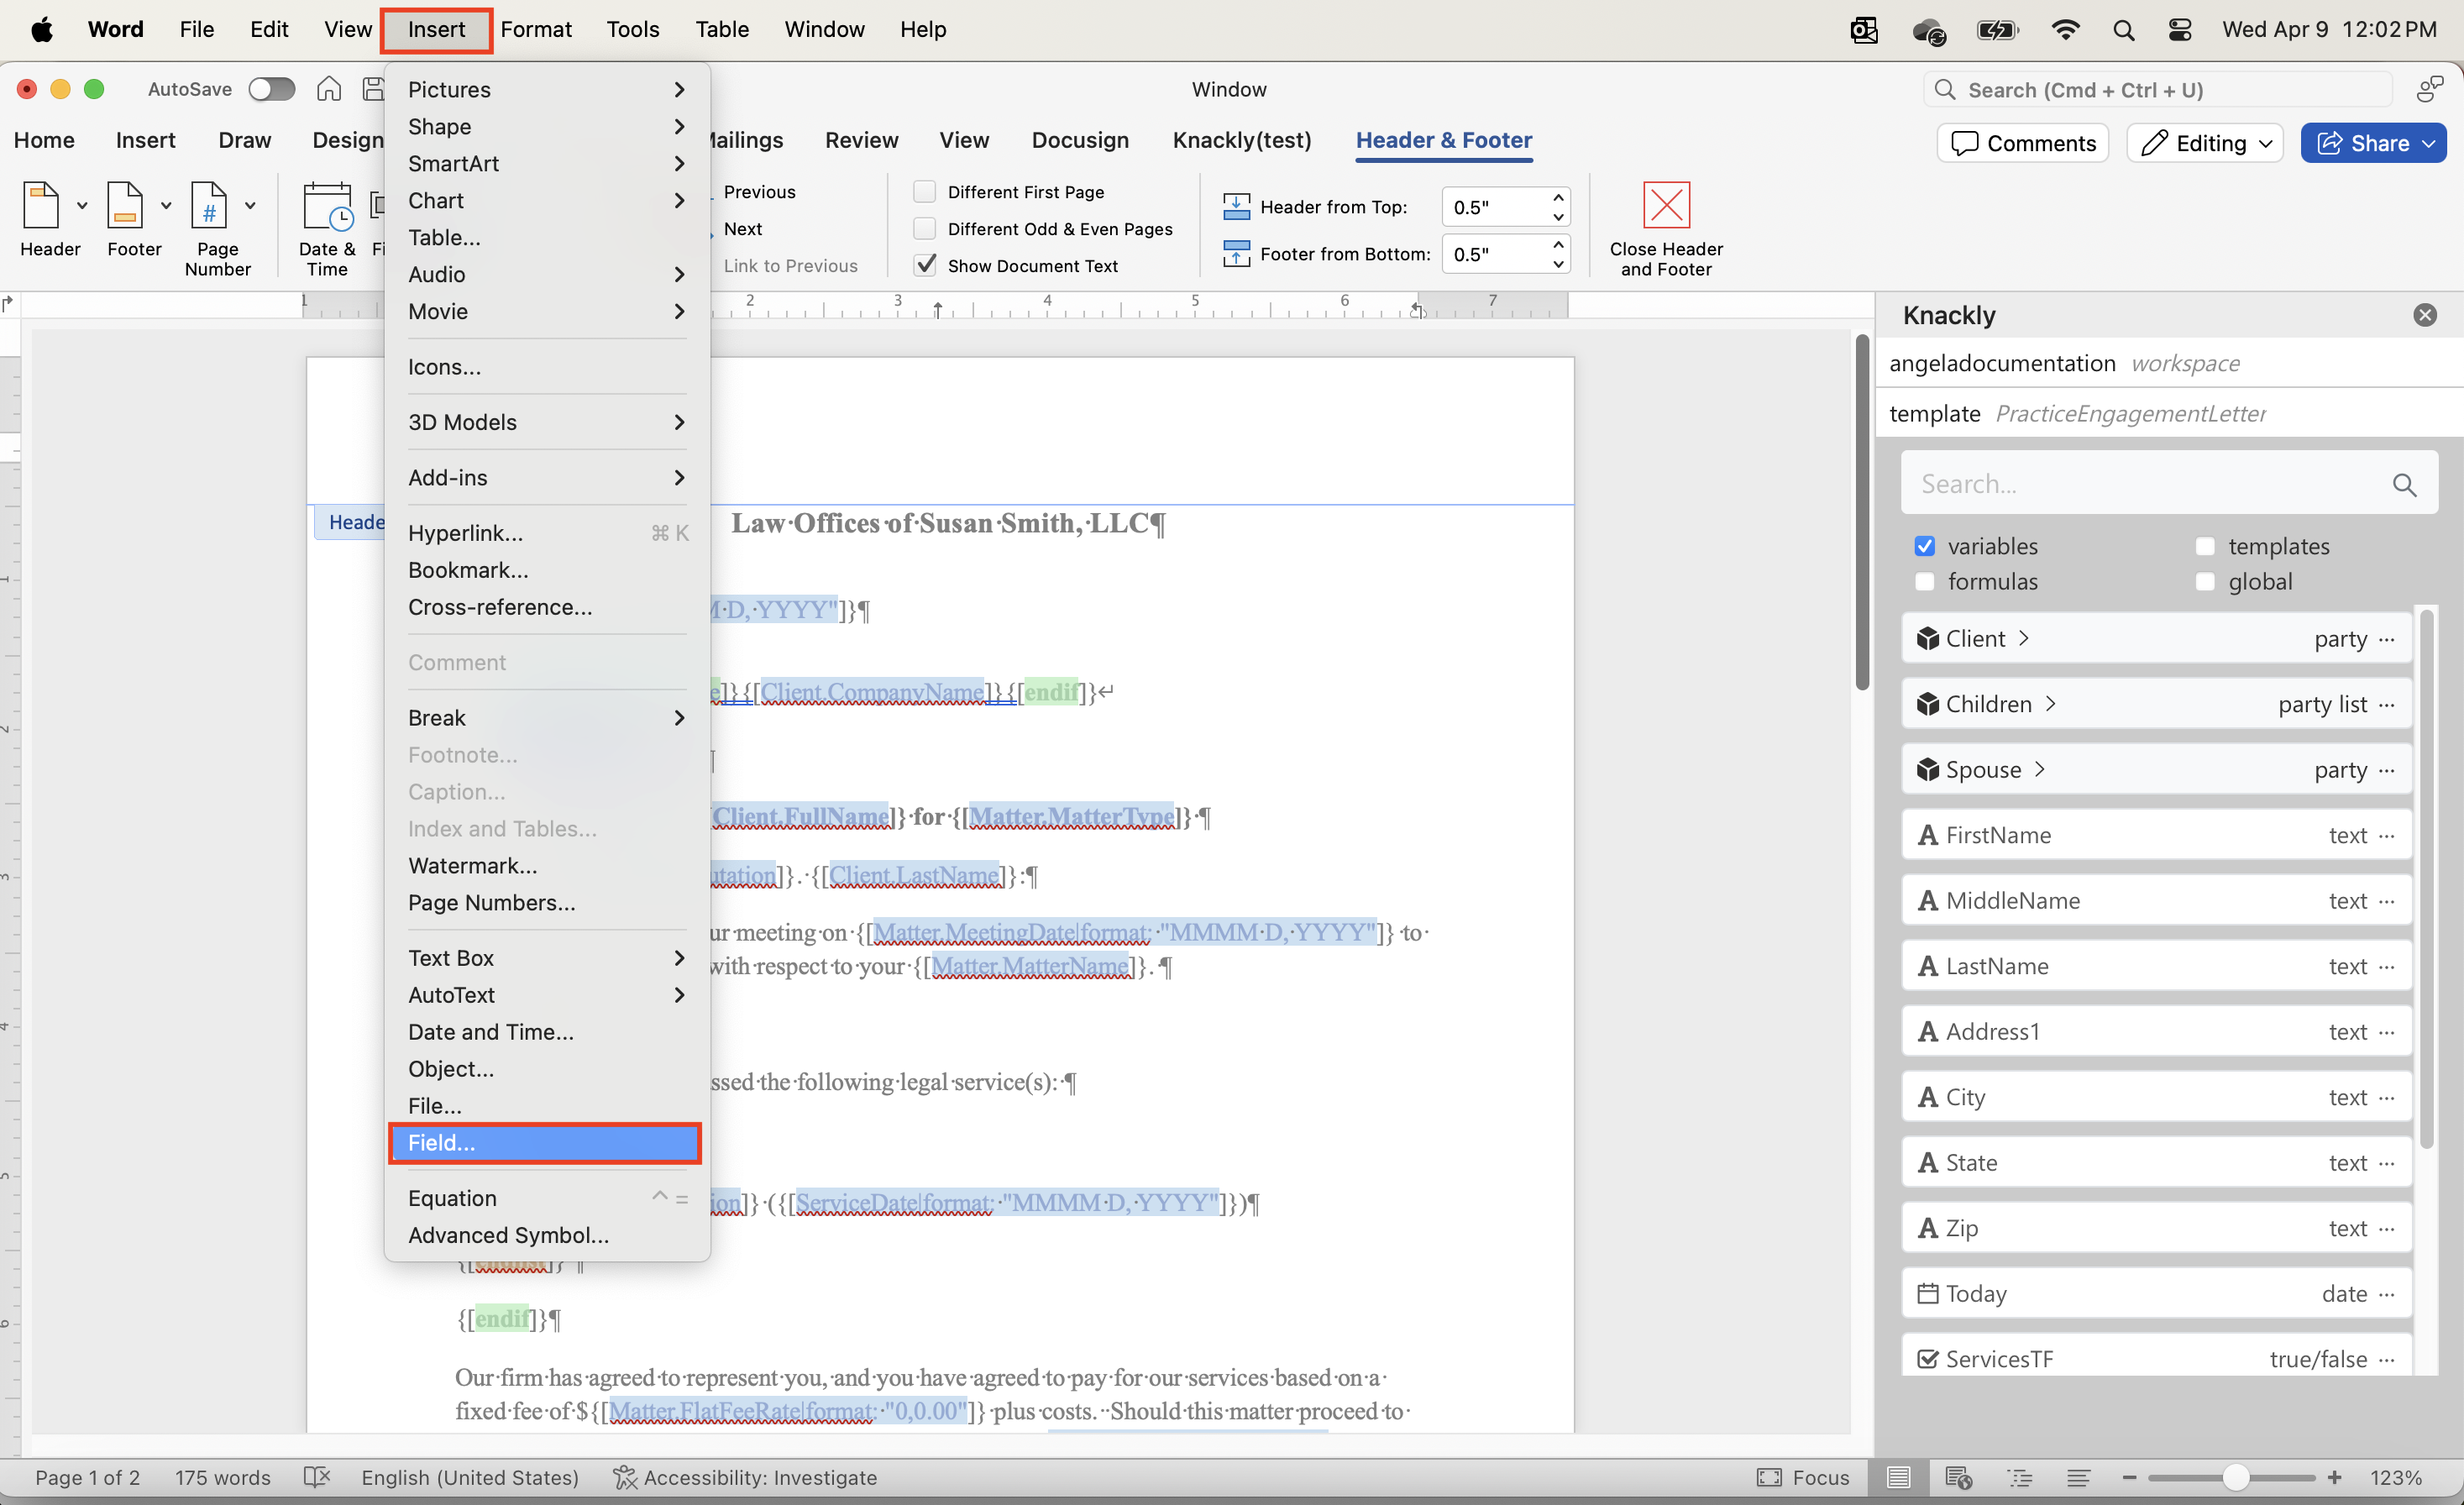This screenshot has width=2464, height=1505.
Task: Increase Header from Top stepper
Action: pyautogui.click(x=1558, y=197)
